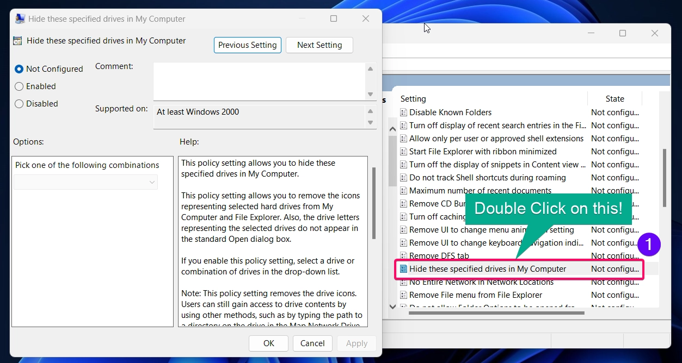Click Allow only per user or approved shell extensions
The image size is (682, 363).
[496, 139]
